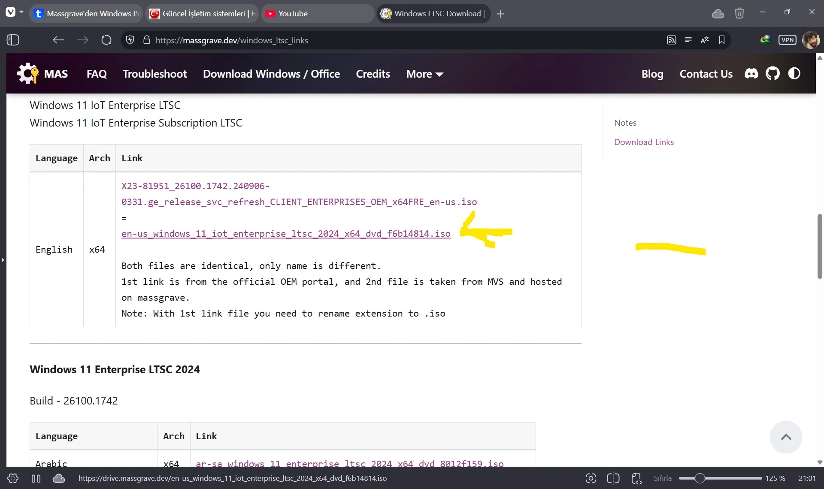Click the page vertical scrollbar thumb
Image resolution: width=824 pixels, height=489 pixels.
pyautogui.click(x=820, y=246)
